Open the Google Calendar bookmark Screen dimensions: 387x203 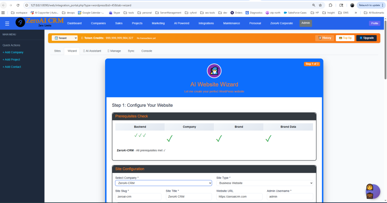[x=91, y=12]
